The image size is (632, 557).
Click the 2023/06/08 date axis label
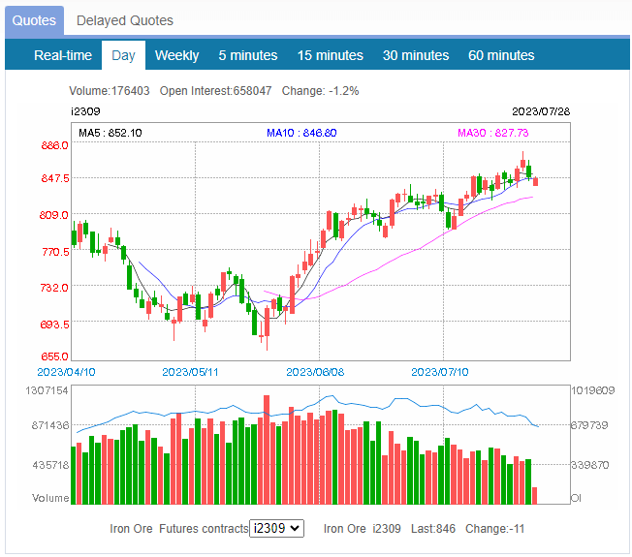[x=316, y=371]
